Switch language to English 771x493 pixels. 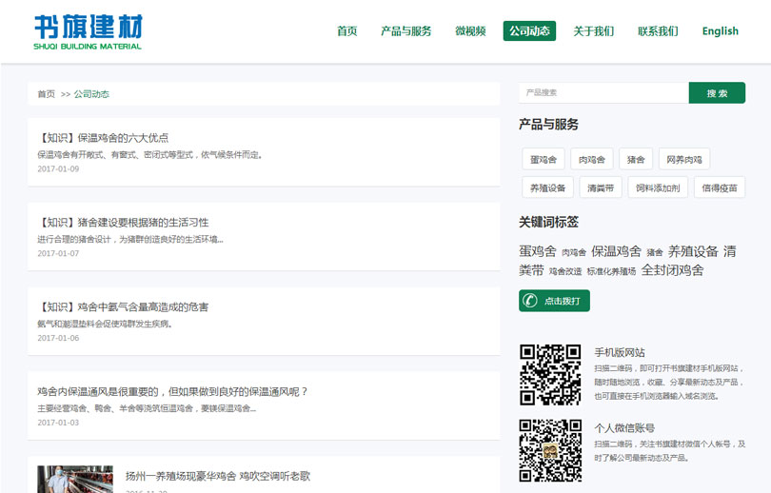coord(720,31)
